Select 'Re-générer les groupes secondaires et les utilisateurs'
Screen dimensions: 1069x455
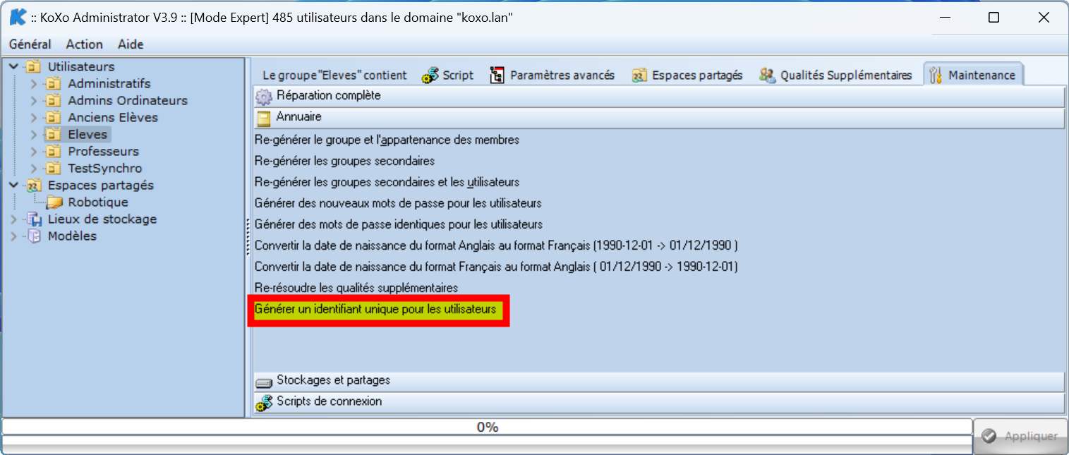(387, 183)
